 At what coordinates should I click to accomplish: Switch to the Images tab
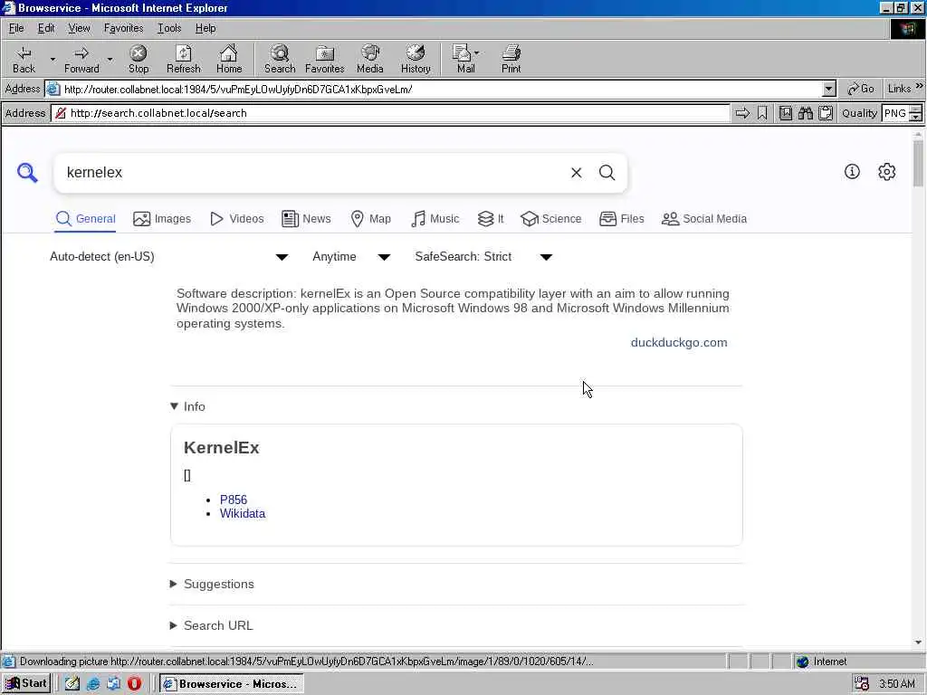(x=162, y=219)
